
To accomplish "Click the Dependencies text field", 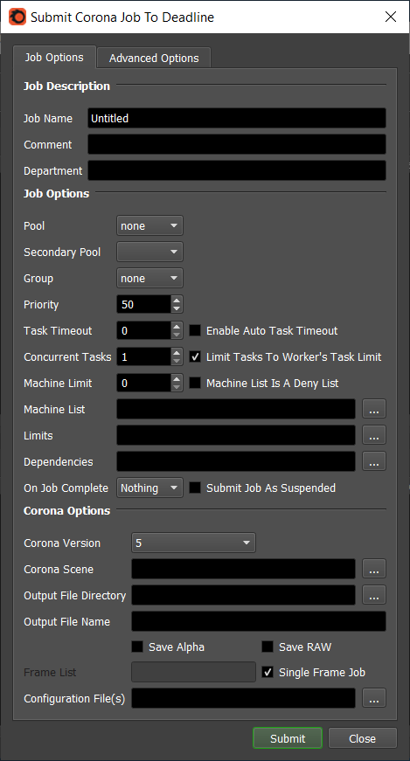I will 236,461.
